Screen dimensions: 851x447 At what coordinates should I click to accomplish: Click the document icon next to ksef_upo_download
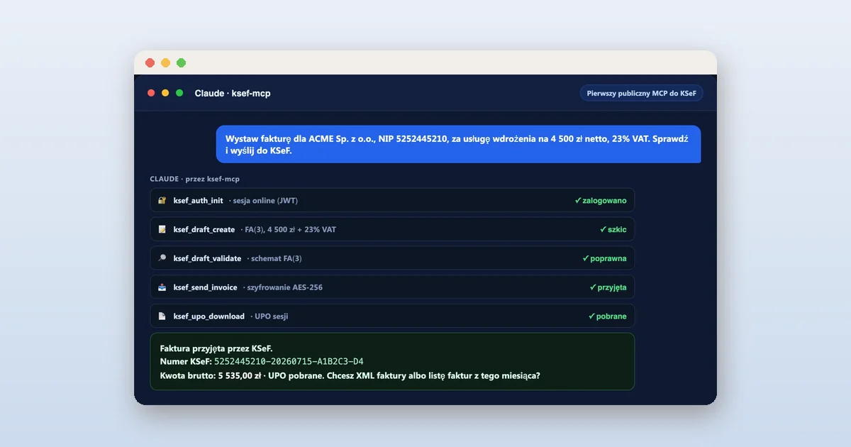point(162,316)
